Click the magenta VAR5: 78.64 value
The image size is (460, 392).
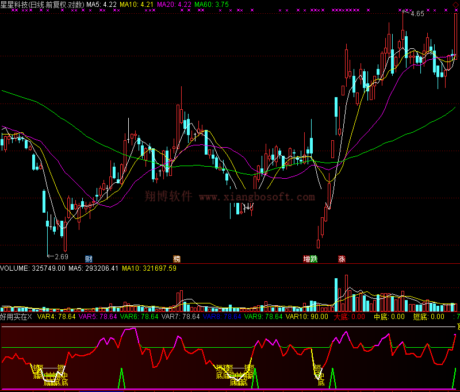tap(98, 317)
